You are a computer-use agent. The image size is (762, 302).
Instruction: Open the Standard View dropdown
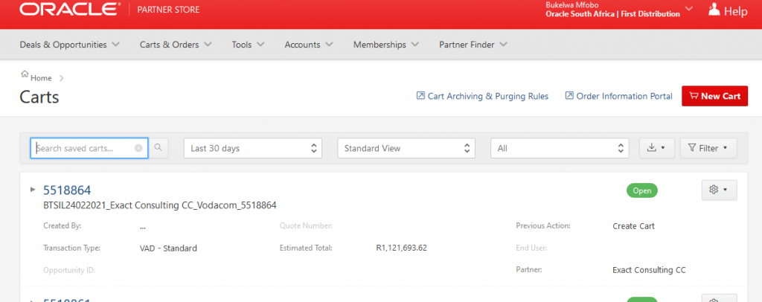(406, 148)
